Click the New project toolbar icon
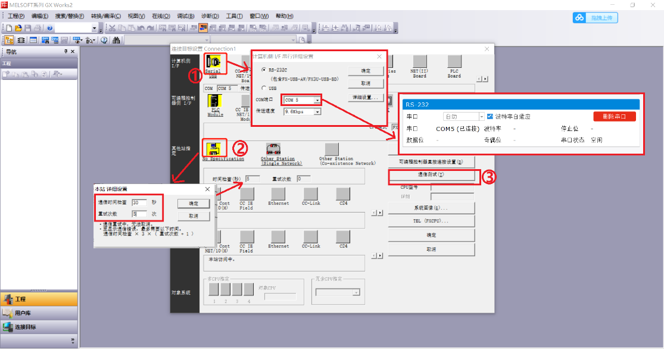 point(9,29)
